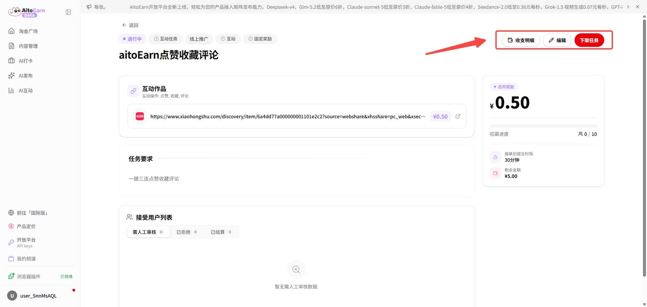The width and height of the screenshot is (647, 307).
Task: Click the 我的频道 TV icon
Action: pos(11,258)
